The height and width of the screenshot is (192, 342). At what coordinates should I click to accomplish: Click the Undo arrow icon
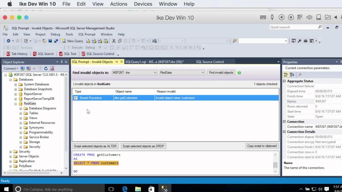tap(133, 41)
